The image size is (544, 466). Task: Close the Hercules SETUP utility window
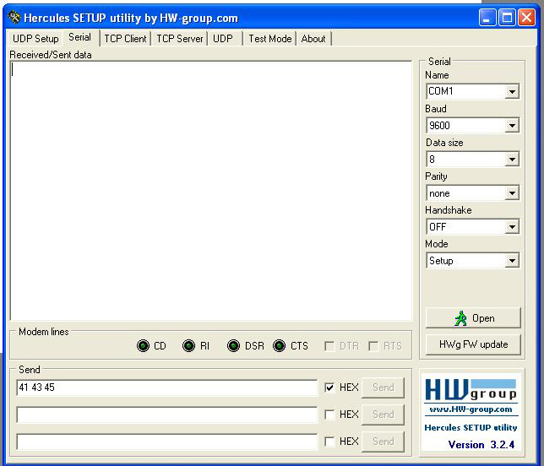coord(526,18)
